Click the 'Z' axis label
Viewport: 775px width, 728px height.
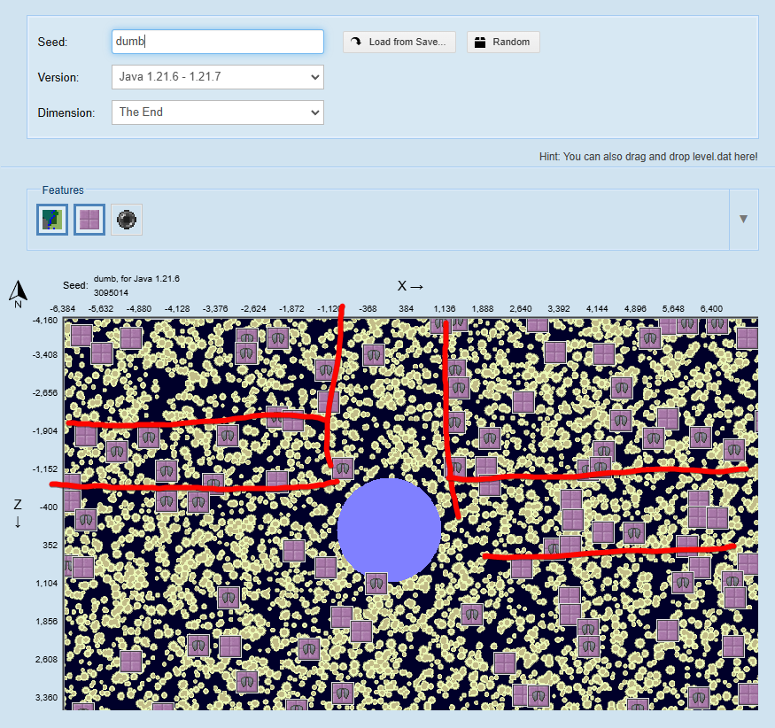(x=18, y=505)
